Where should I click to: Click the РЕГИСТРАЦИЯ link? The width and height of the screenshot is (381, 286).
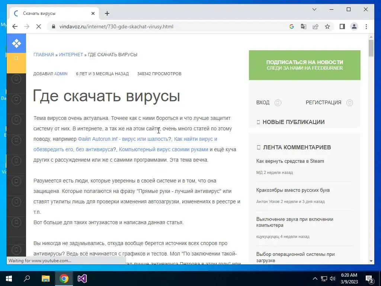[x=323, y=103]
